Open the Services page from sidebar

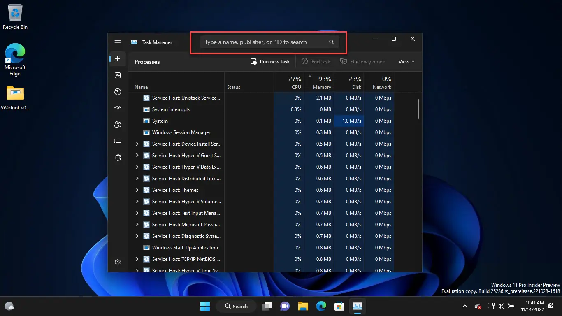[118, 158]
